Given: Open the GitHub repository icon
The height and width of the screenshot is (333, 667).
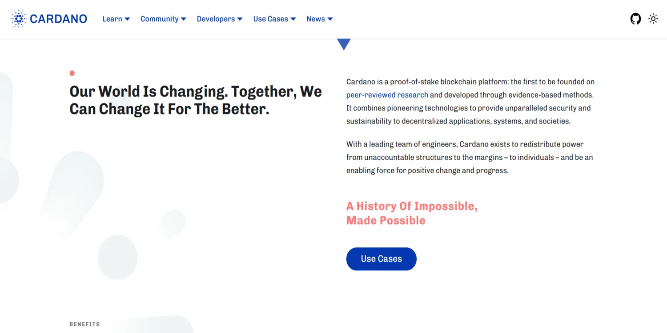Looking at the screenshot, I should pyautogui.click(x=635, y=19).
